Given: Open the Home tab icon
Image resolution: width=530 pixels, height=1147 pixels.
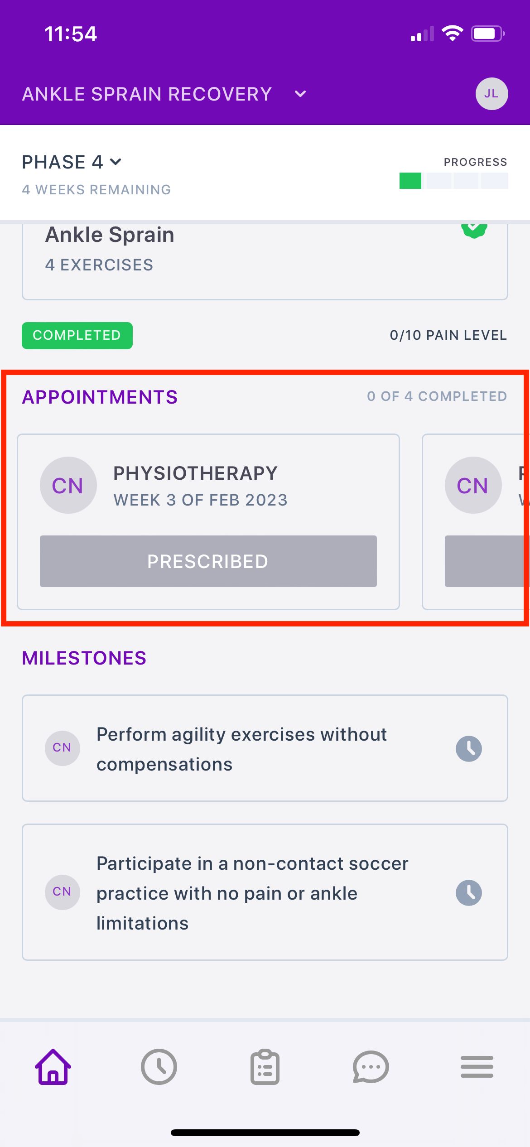Looking at the screenshot, I should tap(53, 1067).
